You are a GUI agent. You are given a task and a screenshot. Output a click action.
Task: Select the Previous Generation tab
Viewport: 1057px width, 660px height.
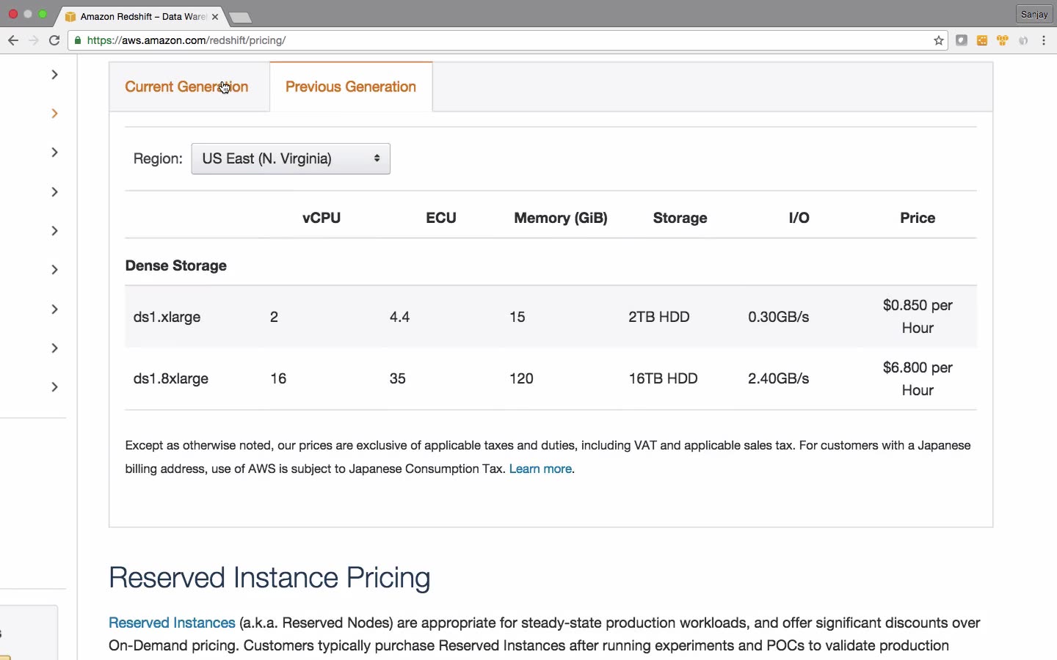(351, 87)
